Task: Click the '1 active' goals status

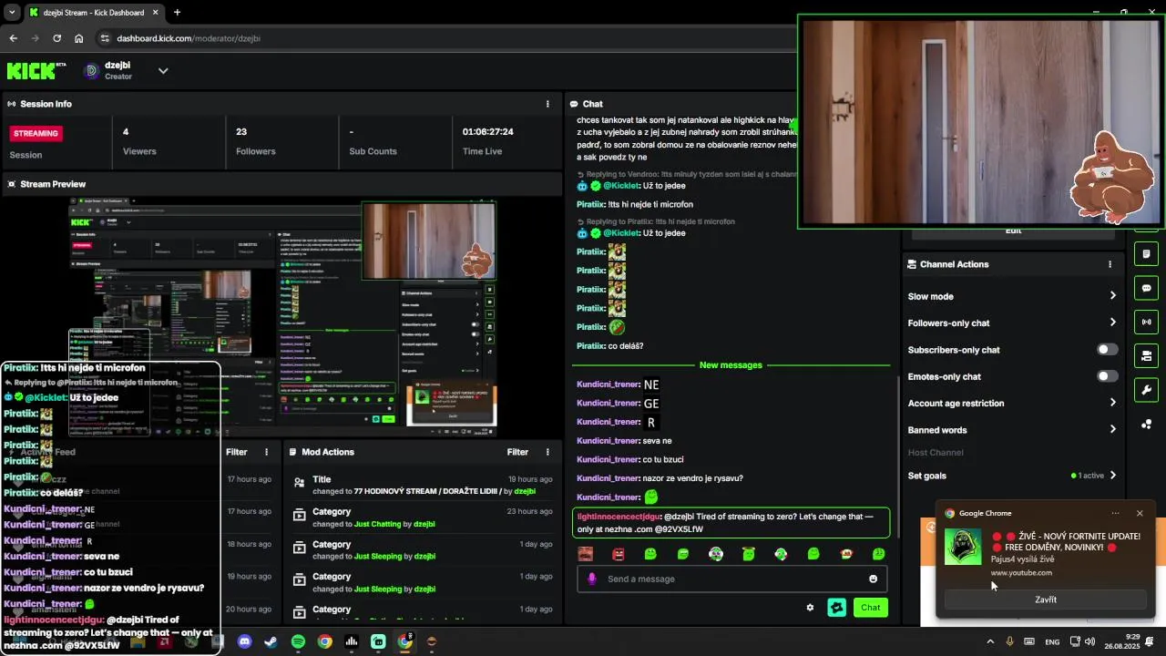Action: 1088,476
